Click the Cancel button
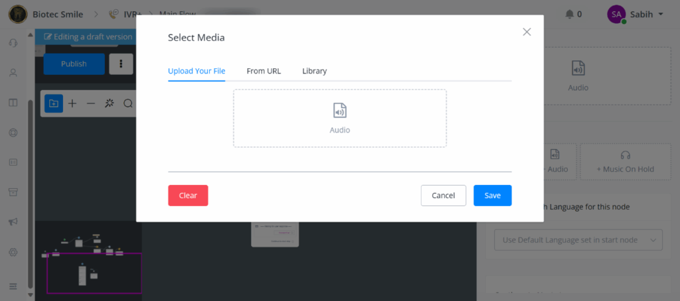This screenshot has width=680, height=301. click(443, 196)
